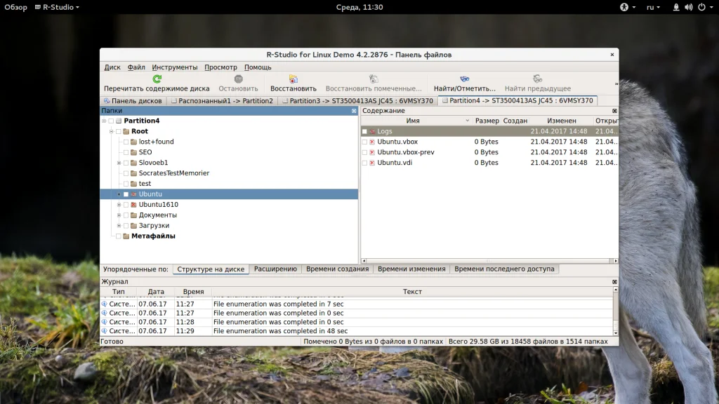719x404 pixels.
Task: Expand the Slovoeb1 folder tree node
Action: [x=119, y=163]
